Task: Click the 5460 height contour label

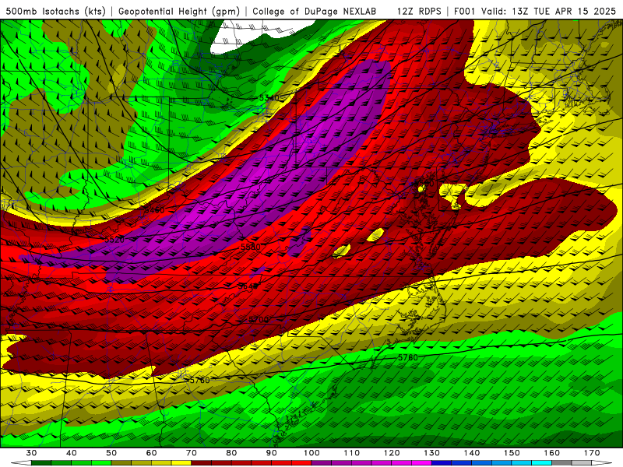Action: pos(154,210)
